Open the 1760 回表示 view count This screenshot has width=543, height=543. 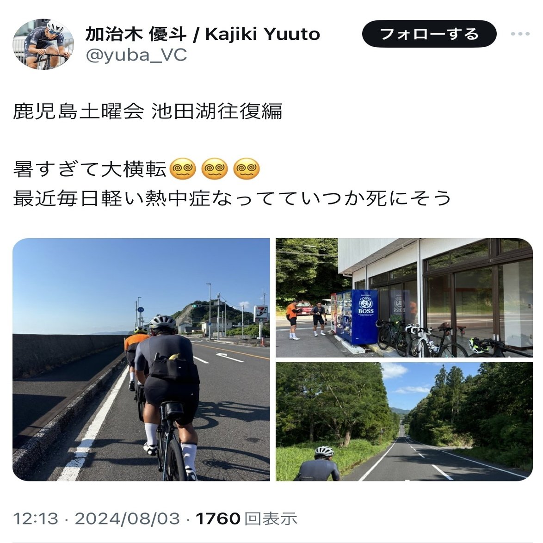[x=247, y=519]
